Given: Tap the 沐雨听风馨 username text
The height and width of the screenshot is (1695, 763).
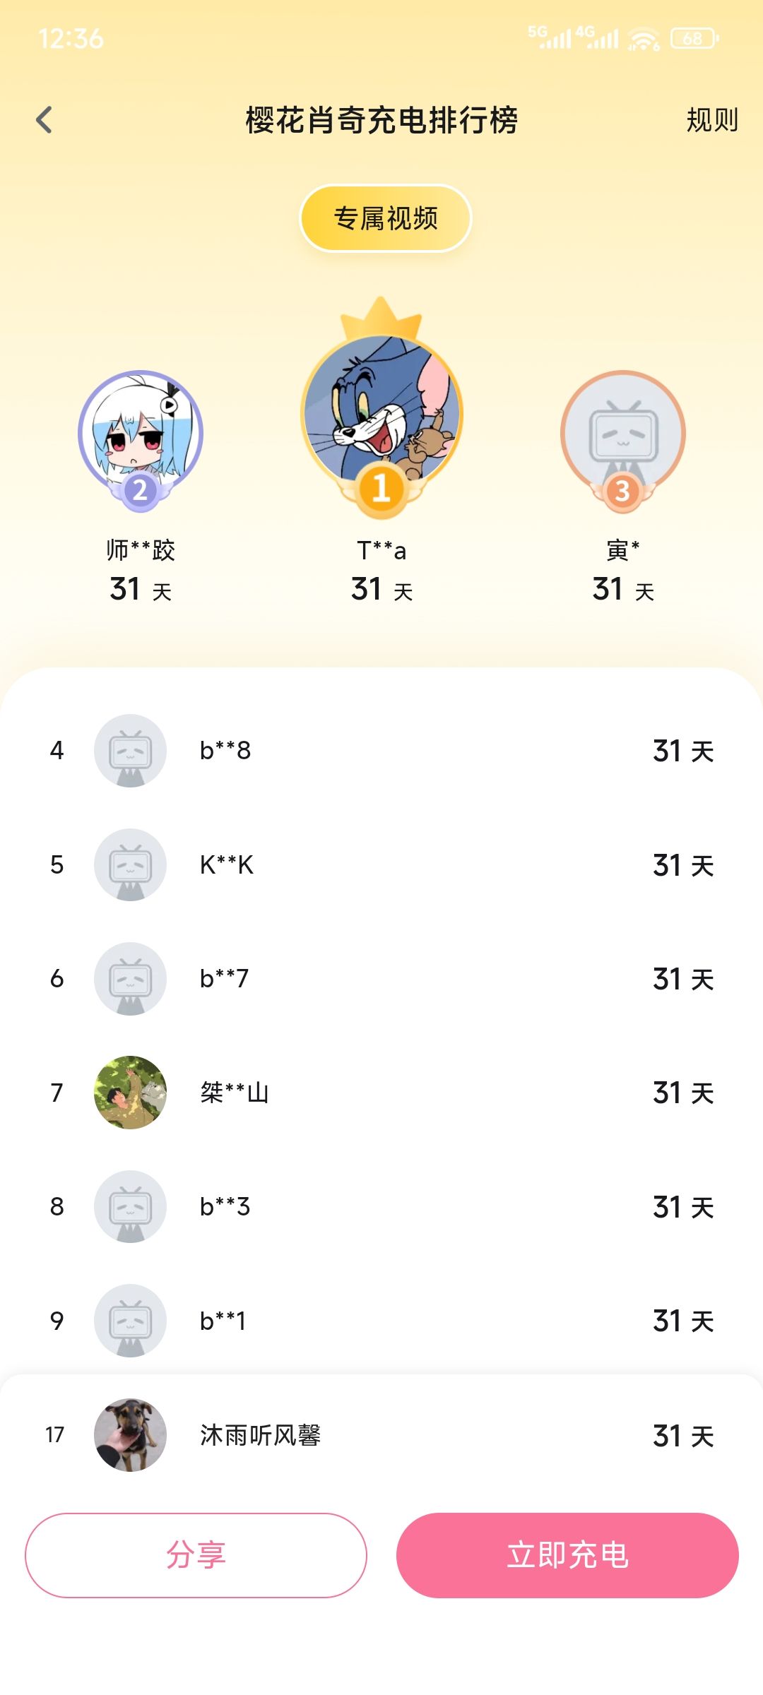Looking at the screenshot, I should click(260, 1435).
